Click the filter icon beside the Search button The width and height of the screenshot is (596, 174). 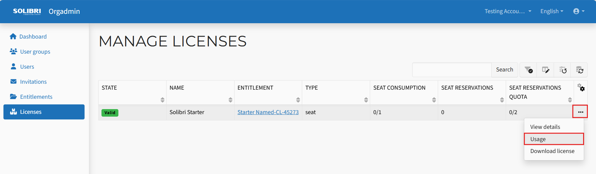click(528, 70)
